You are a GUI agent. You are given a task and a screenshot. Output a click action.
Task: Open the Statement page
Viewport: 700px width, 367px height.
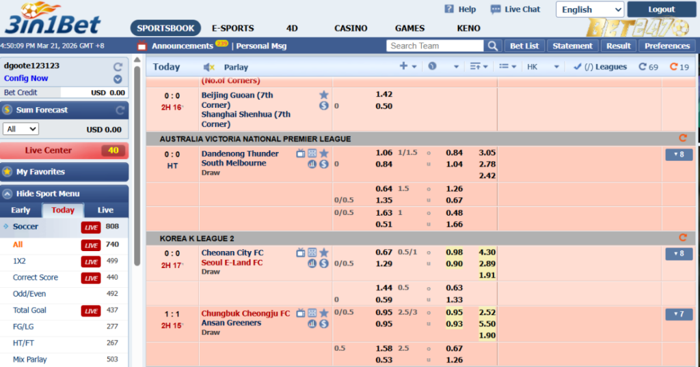coord(572,46)
